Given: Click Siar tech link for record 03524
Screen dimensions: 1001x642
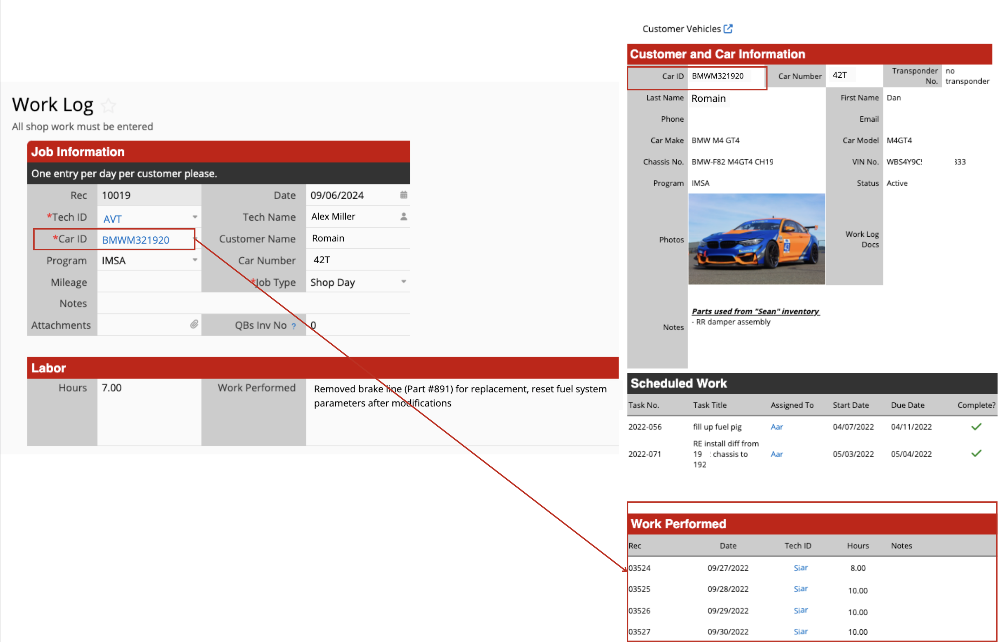Looking at the screenshot, I should click(x=800, y=568).
